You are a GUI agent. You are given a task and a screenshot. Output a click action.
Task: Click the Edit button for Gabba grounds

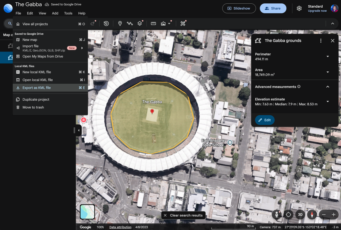pos(265,120)
